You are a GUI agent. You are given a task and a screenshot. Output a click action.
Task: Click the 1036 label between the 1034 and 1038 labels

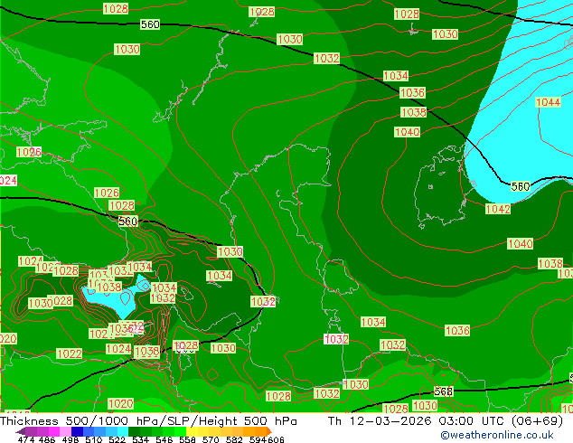[412, 92]
